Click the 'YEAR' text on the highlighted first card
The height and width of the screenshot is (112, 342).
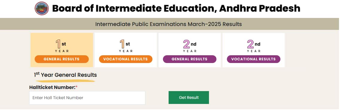coord(62,51)
